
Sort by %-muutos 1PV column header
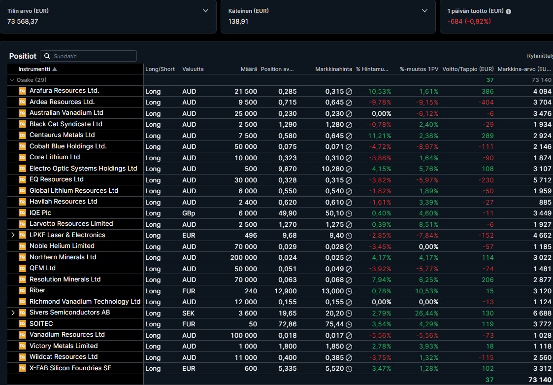tap(419, 69)
